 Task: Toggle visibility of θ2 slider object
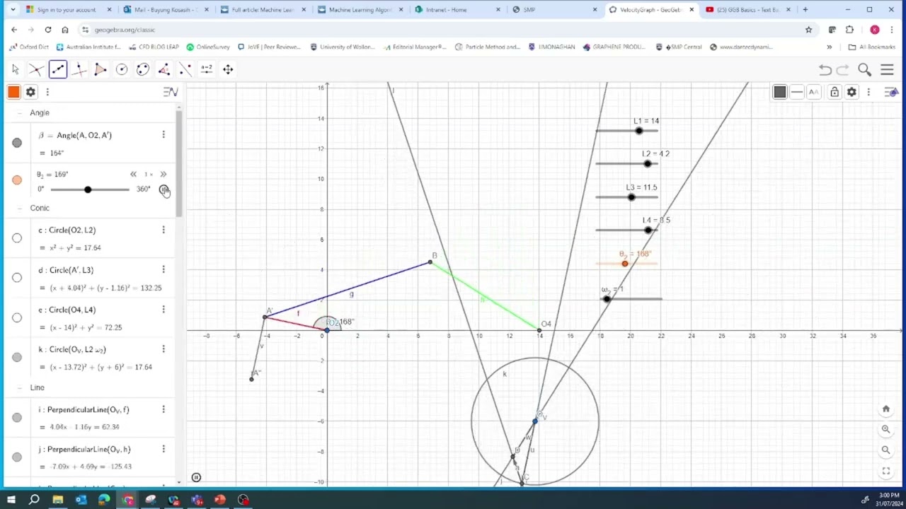pyautogui.click(x=17, y=180)
